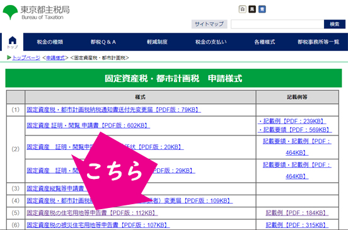The width and height of the screenshot is (348, 230).
Task: Click the (5) row number cell
Action: pyautogui.click(x=16, y=213)
